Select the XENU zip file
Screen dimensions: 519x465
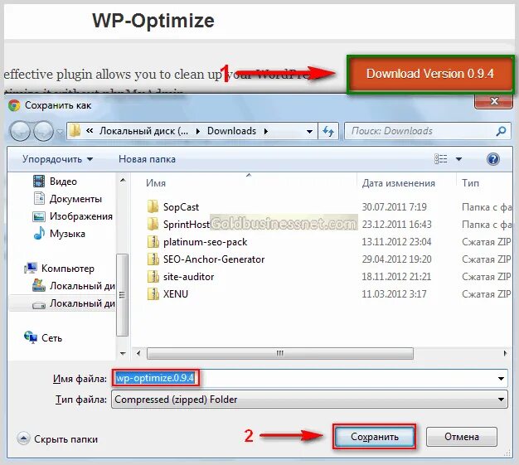tap(176, 294)
